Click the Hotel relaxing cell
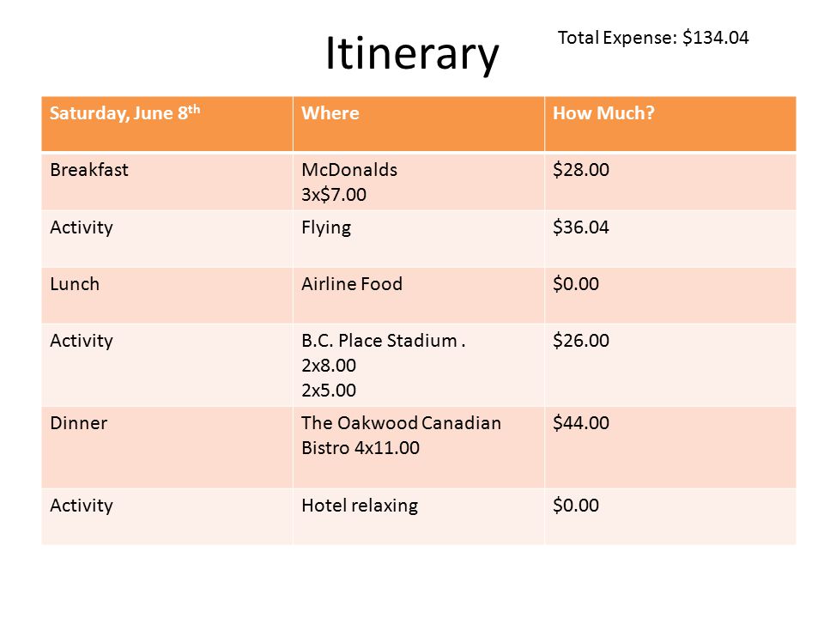The image size is (824, 618). click(418, 517)
